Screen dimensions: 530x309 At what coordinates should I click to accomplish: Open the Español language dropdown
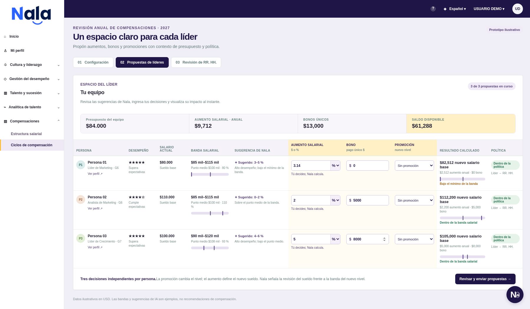coord(457,9)
